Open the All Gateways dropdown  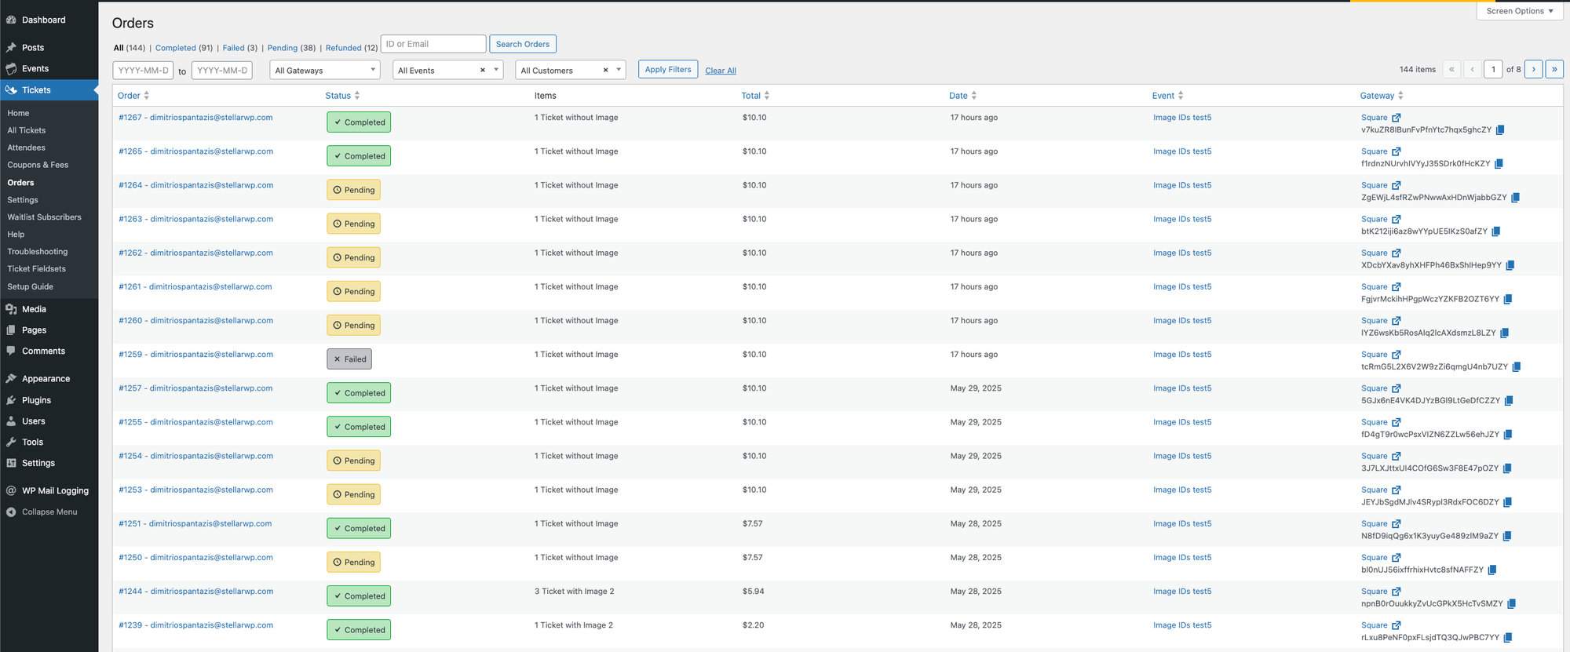(x=324, y=71)
